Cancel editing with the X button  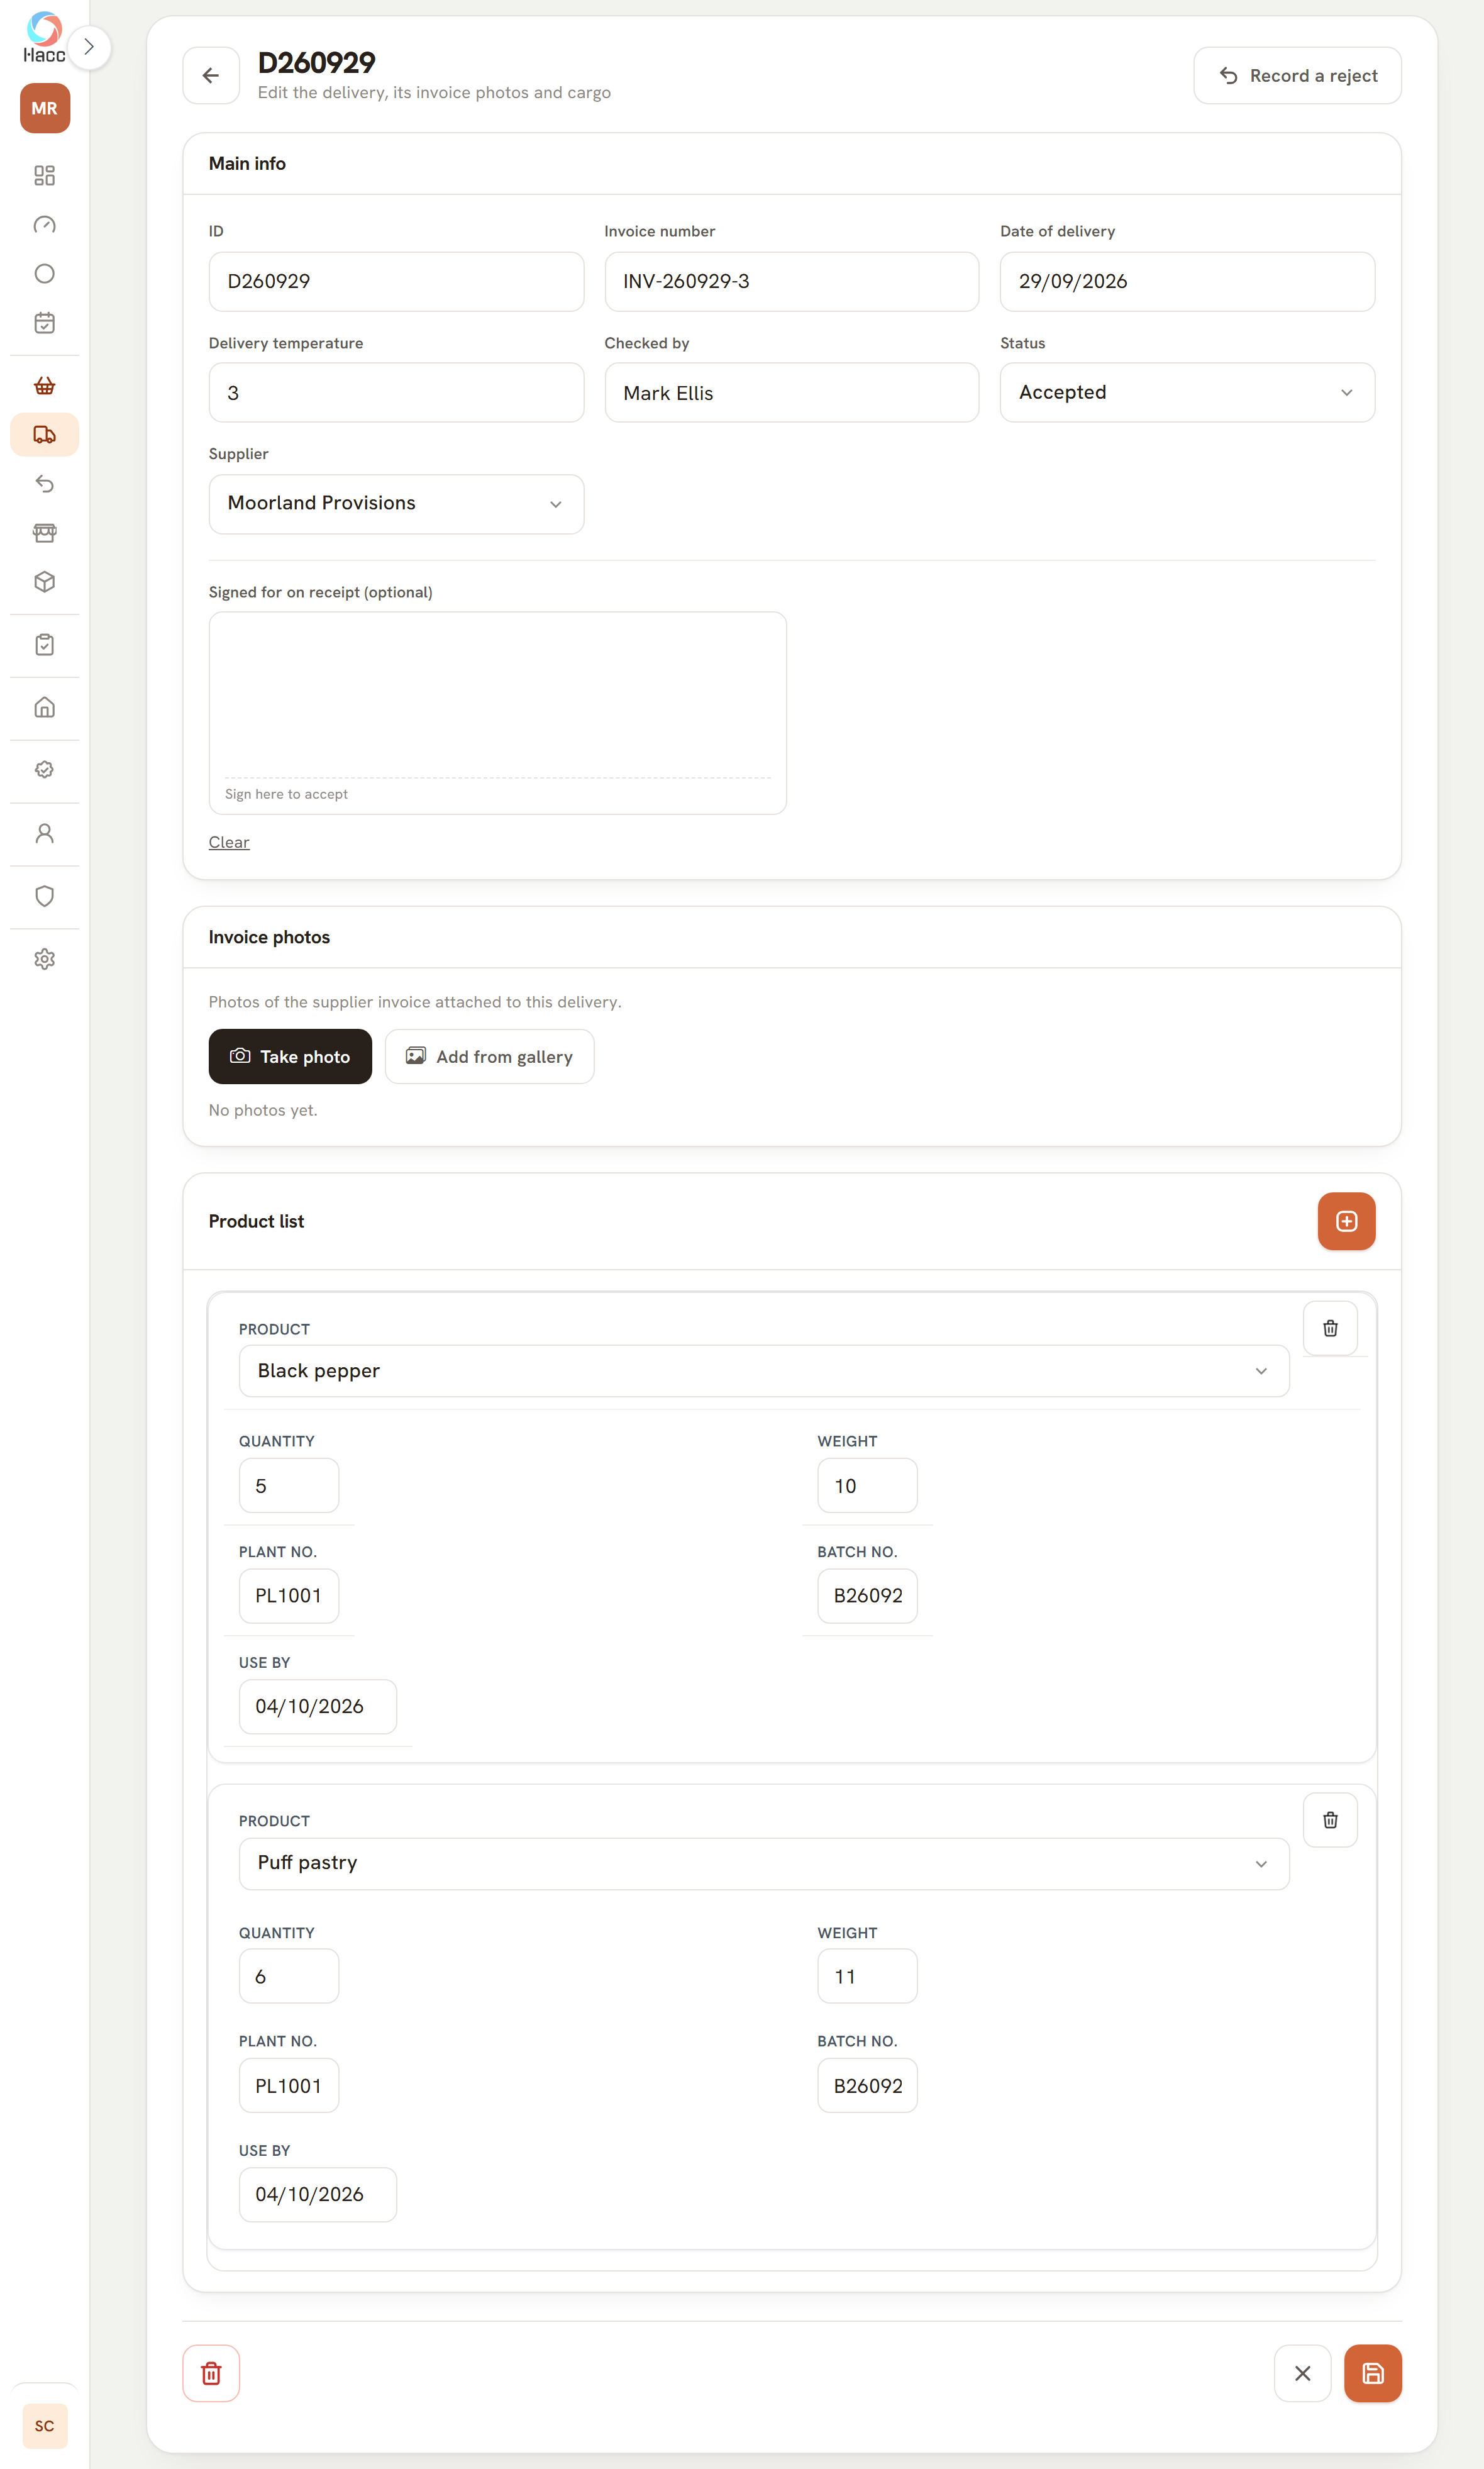click(x=1302, y=2373)
